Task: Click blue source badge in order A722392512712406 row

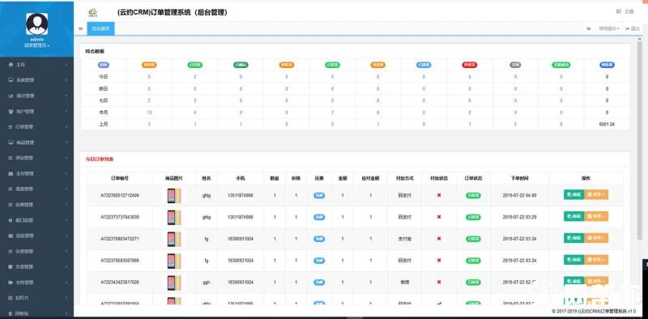Action: (x=319, y=195)
